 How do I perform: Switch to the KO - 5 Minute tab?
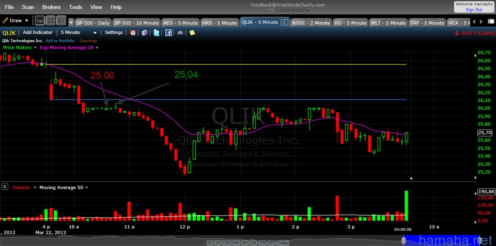[x=350, y=23]
